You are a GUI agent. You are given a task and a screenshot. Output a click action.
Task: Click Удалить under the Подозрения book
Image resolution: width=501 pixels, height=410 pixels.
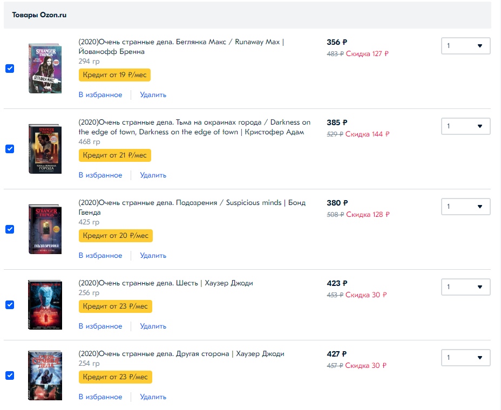[153, 256]
